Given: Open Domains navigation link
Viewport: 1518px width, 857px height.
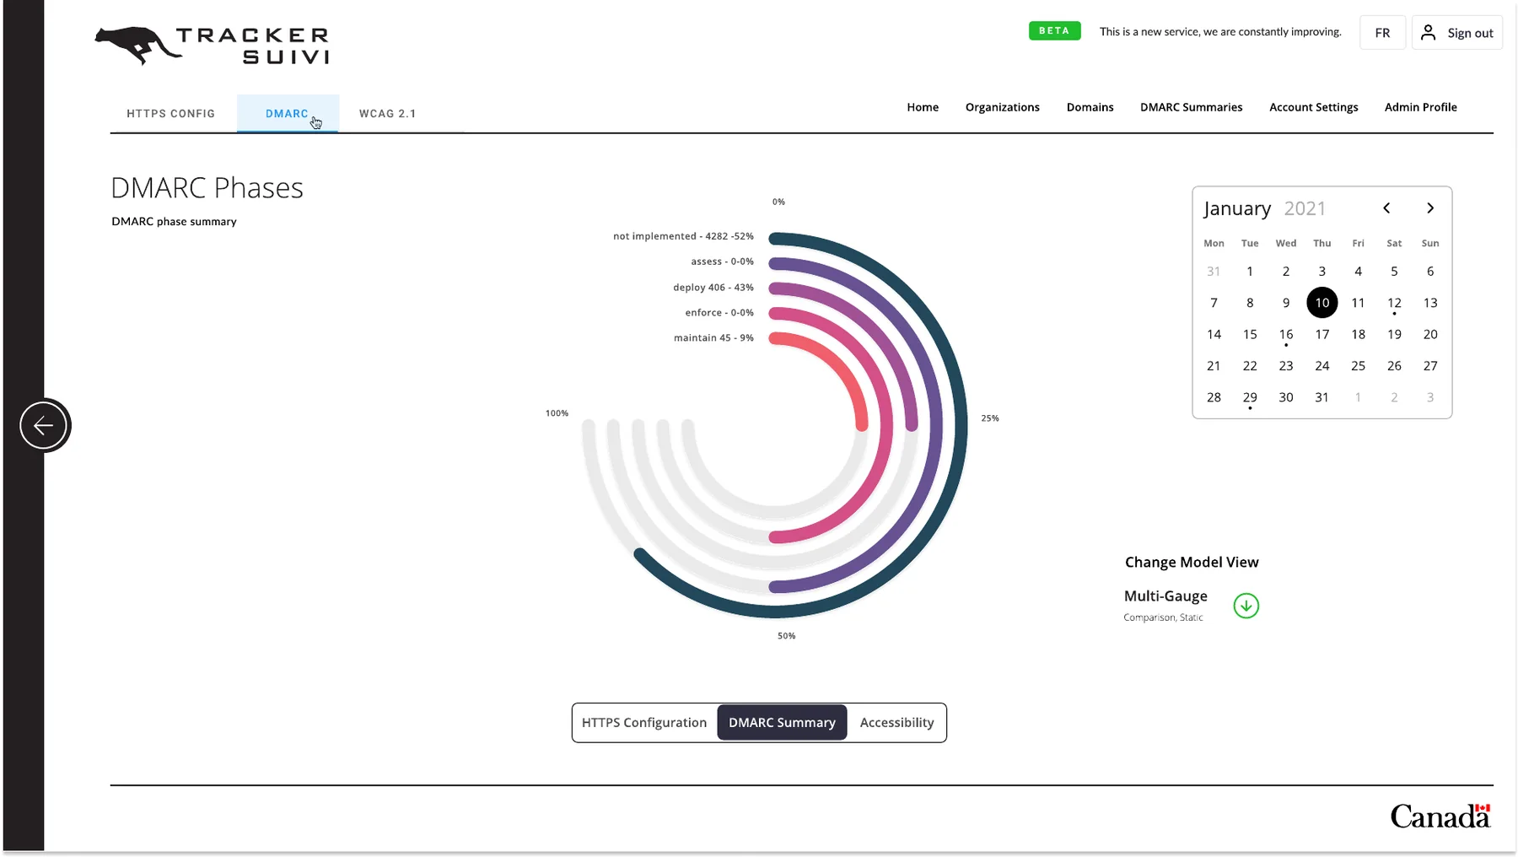Looking at the screenshot, I should pyautogui.click(x=1090, y=107).
